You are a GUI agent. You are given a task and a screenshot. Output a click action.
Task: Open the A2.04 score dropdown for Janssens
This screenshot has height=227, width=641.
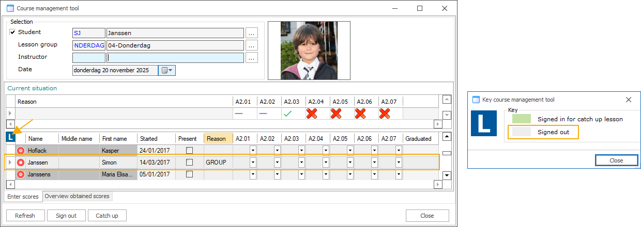pyautogui.click(x=326, y=174)
